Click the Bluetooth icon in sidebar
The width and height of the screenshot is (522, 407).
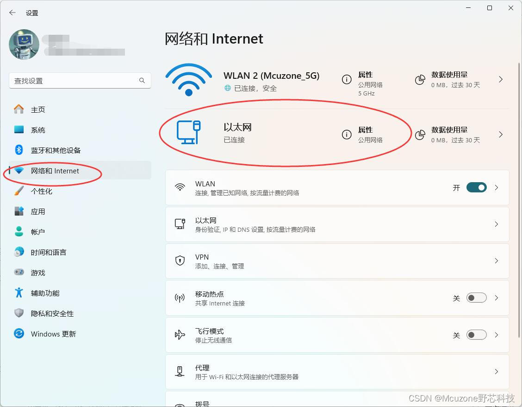[19, 150]
